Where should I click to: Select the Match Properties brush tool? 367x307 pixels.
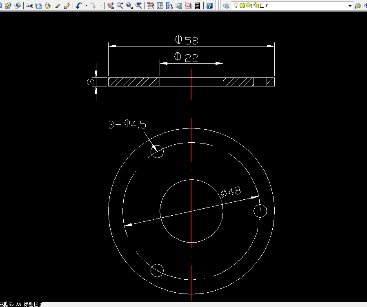pos(58,6)
